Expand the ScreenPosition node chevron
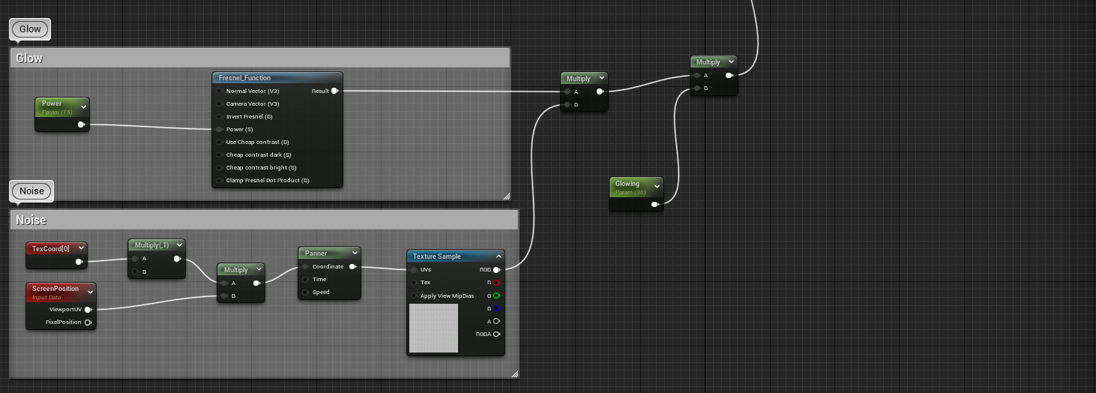Screen dimensions: 1096x393 (x=91, y=291)
